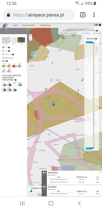Open info dot next to AUP layer
Viewport: 102px width, 210px height.
coord(9,48)
